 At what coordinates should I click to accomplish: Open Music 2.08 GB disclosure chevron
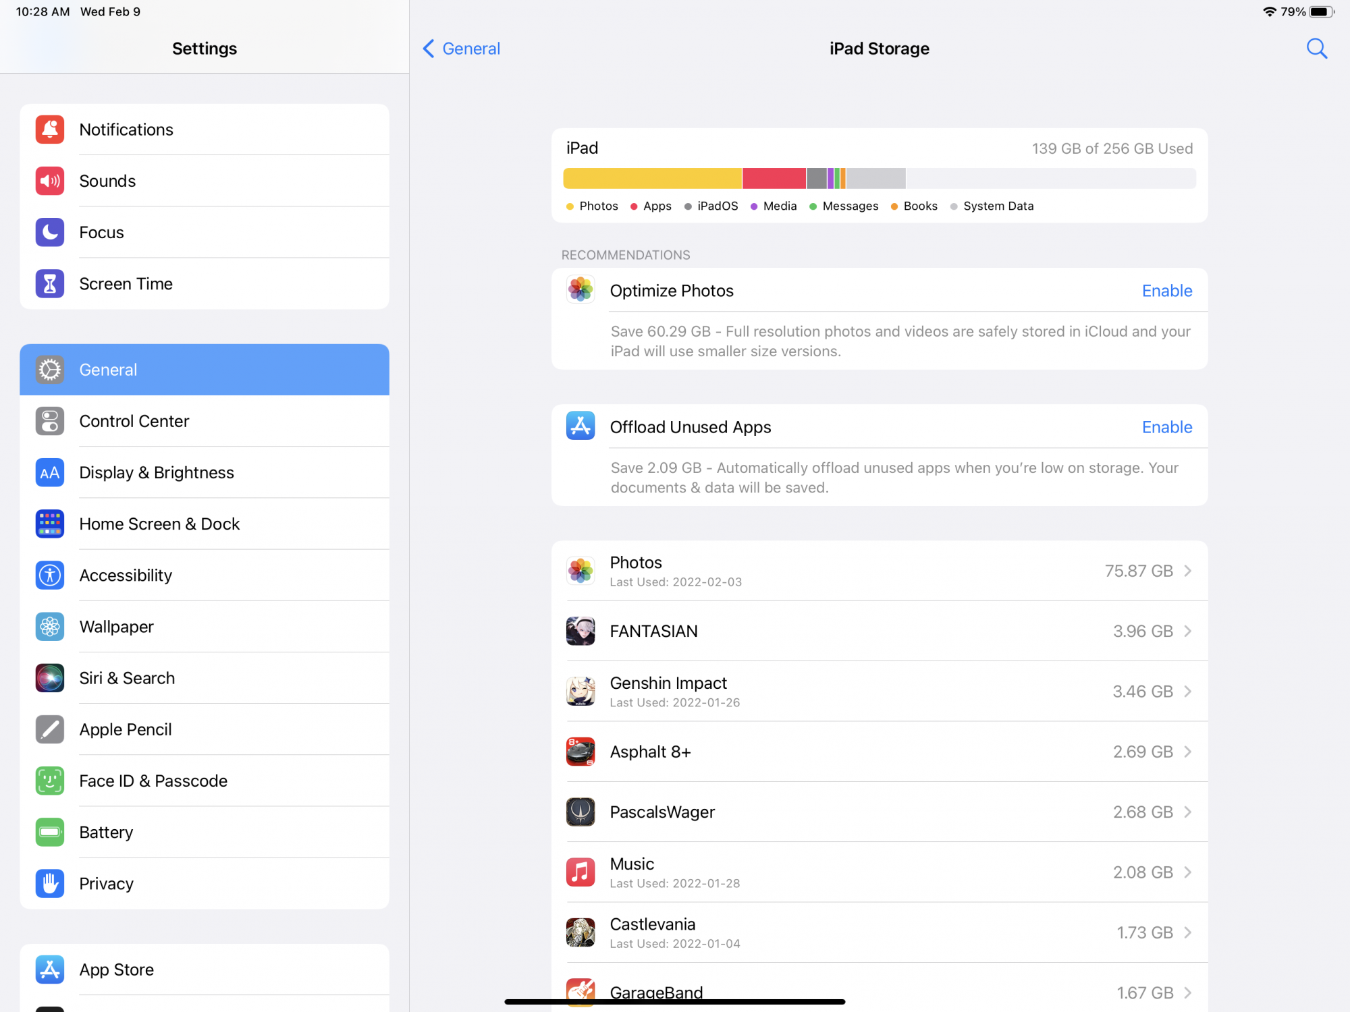tap(1188, 872)
